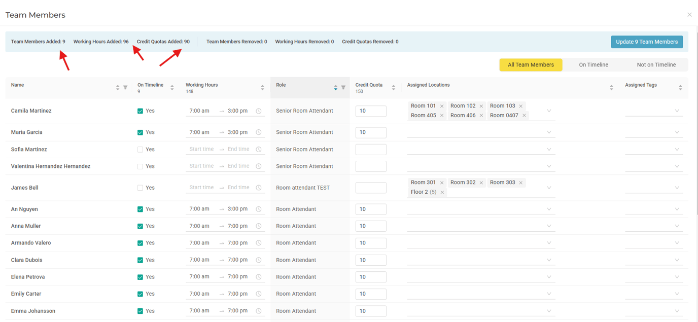
Task: Remove Floor 2 tag from James Bell
Action: 442,192
